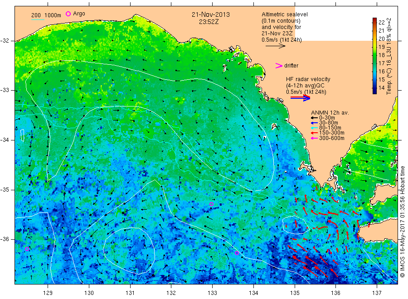Click the cyan arrow beside 80-150m
408x299 pixels.
(x=314, y=128)
